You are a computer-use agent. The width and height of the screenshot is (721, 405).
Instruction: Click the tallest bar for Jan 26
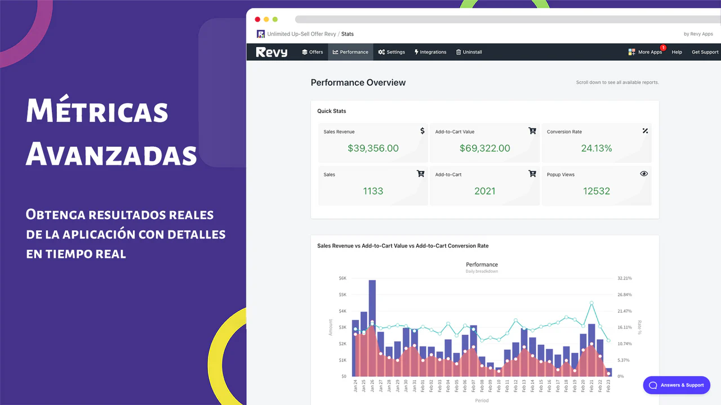pos(372,328)
